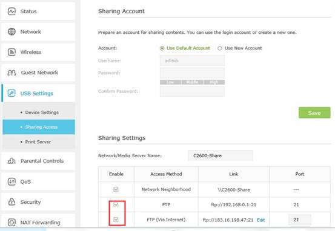335x231 pixels.
Task: Click the NAT Forwarding circular icon
Action: click(x=12, y=223)
